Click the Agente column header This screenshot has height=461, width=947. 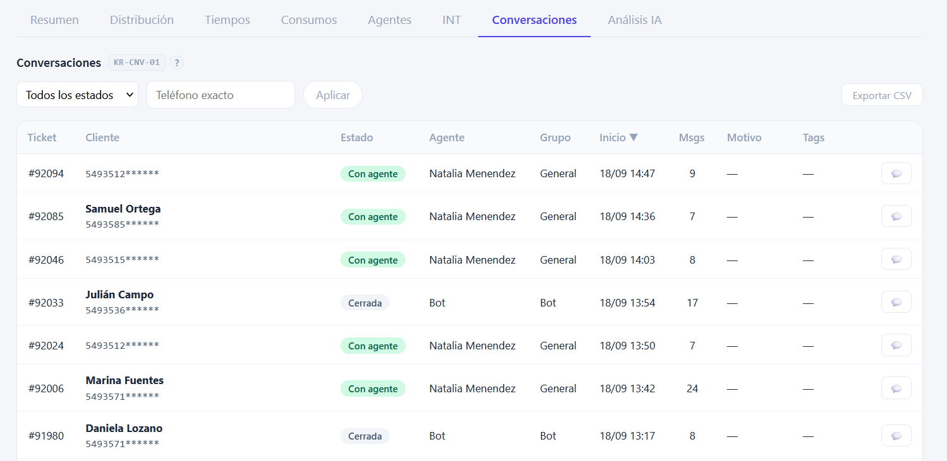447,137
